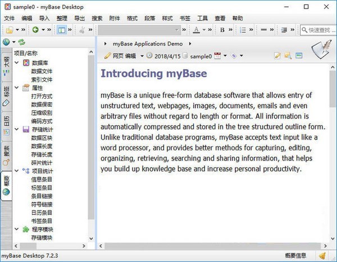
Task: Click inside the 快速查找 search field
Action: [x=319, y=30]
